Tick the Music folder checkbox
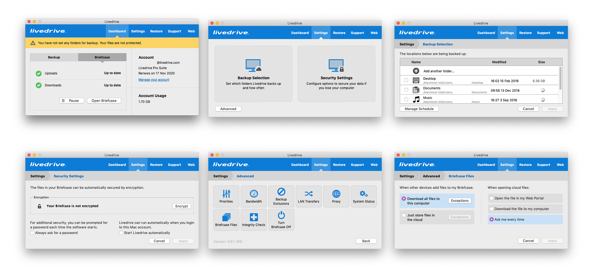This screenshot has width=593, height=278. [406, 99]
